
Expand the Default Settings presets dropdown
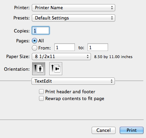(x=74, y=18)
